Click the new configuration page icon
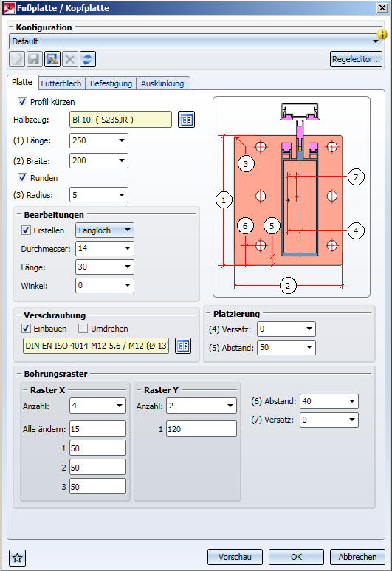Viewport: 392px width, 571px height. (17, 59)
